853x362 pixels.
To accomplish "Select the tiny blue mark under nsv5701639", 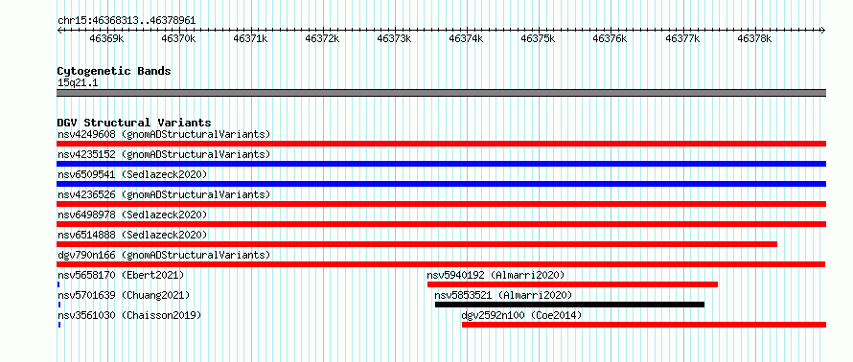I will pos(58,305).
